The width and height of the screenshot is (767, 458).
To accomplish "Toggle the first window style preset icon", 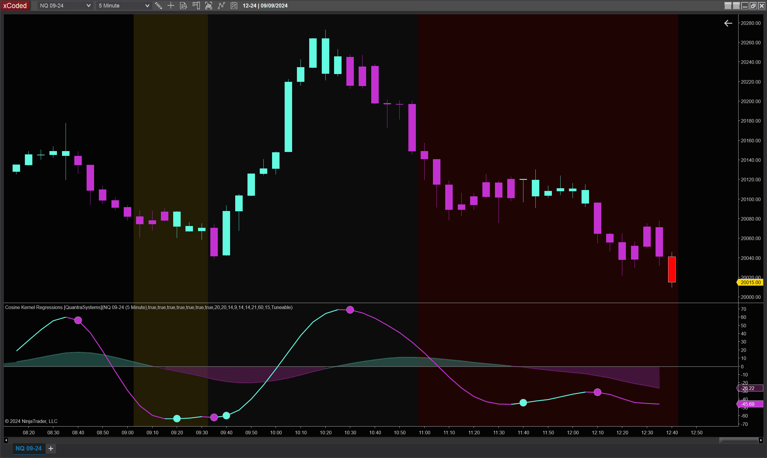I will click(727, 5).
